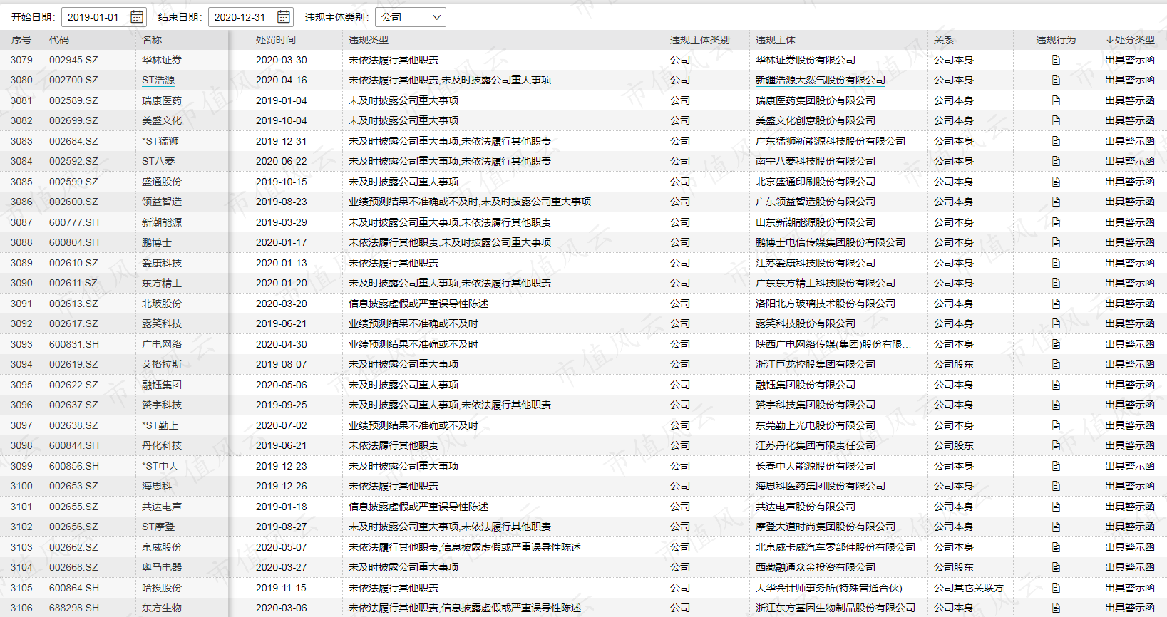
Task: Open violation document for ST八菱 row
Action: tap(1056, 161)
